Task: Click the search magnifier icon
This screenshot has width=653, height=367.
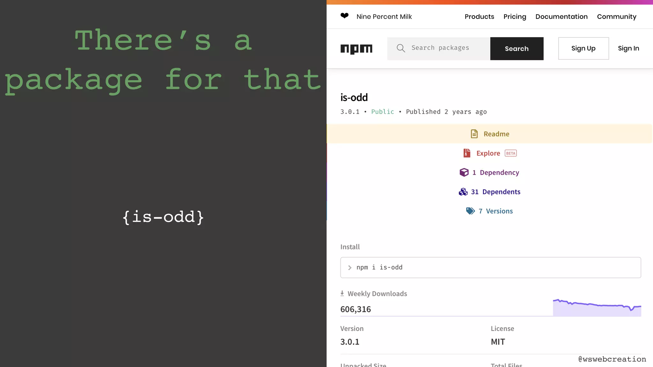Action: coord(401,48)
